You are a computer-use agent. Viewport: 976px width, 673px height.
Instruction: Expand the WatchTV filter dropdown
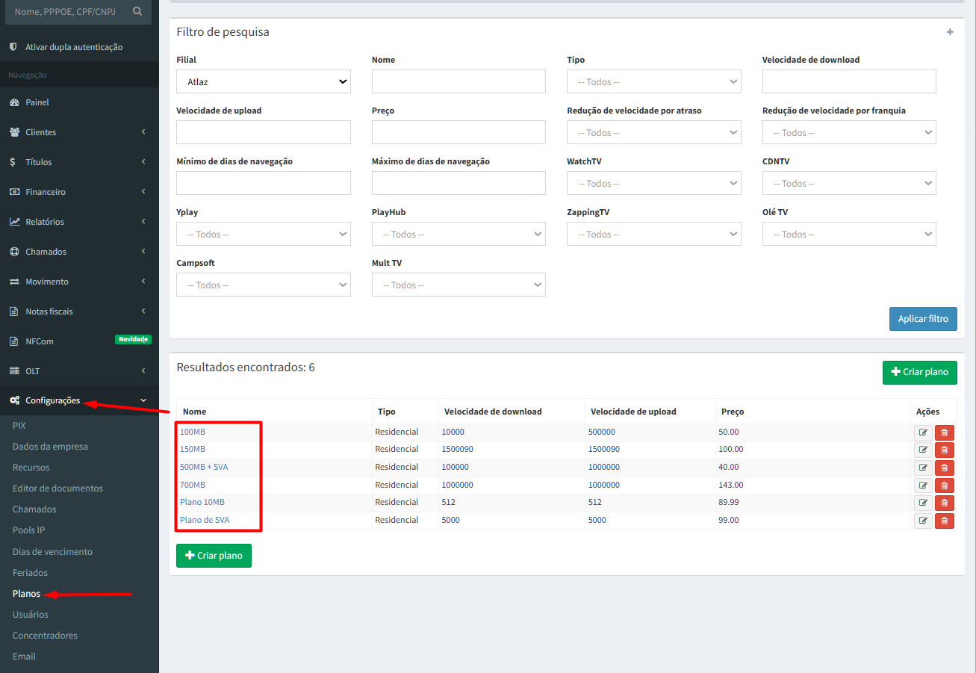(653, 184)
